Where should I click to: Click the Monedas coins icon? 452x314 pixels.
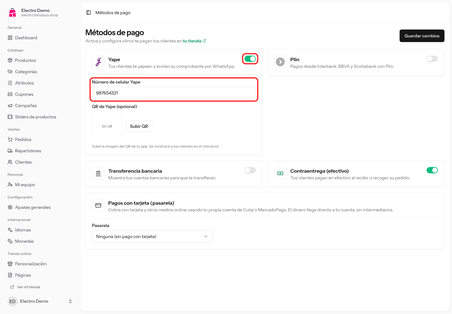[x=10, y=241]
